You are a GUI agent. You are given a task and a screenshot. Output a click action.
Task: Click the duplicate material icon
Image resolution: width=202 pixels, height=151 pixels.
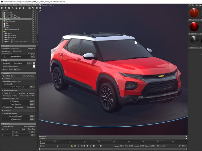click(193, 5)
